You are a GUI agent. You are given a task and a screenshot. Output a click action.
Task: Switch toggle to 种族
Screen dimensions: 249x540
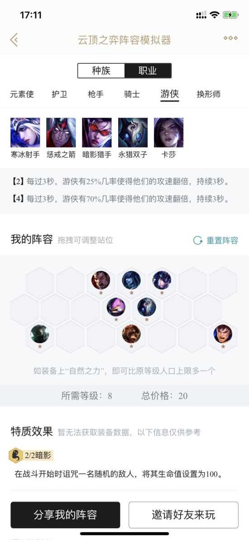pyautogui.click(x=101, y=71)
